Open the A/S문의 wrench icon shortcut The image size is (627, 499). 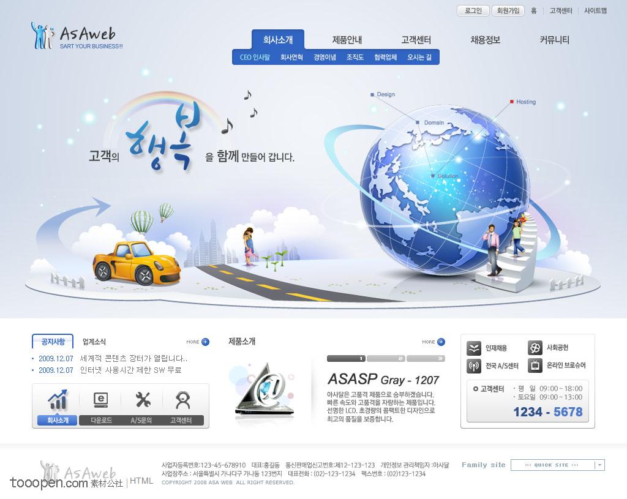point(142,399)
